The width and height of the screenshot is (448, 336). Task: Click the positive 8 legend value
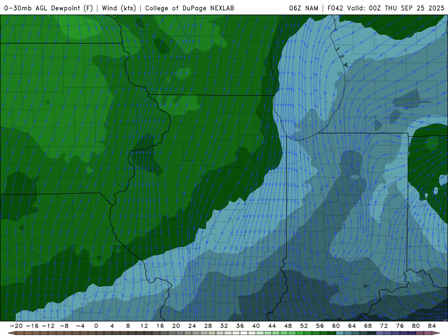click(128, 326)
